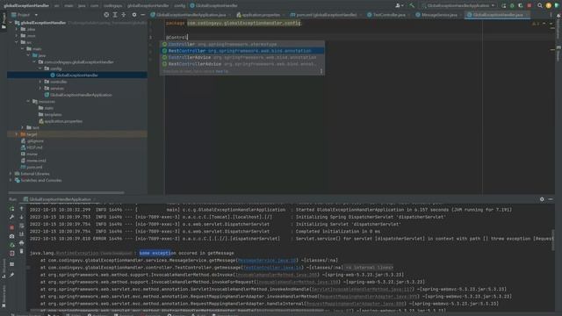Expand the services package
This screenshot has height=316, width=562.
click(40, 88)
